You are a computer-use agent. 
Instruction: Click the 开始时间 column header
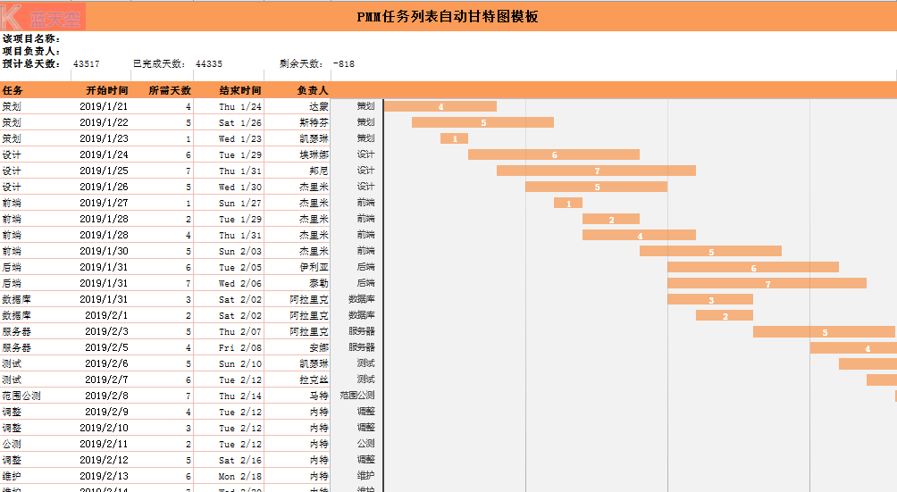point(107,90)
